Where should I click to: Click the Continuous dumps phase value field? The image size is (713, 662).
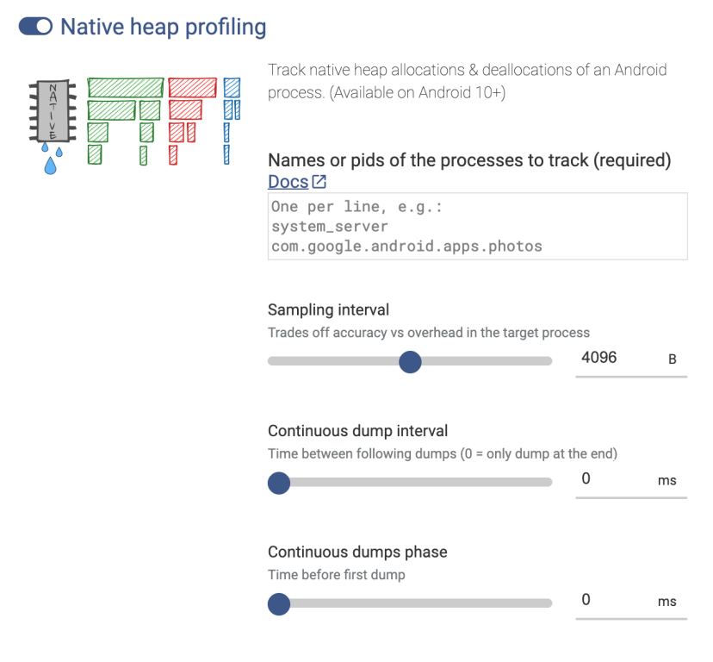pos(613,601)
